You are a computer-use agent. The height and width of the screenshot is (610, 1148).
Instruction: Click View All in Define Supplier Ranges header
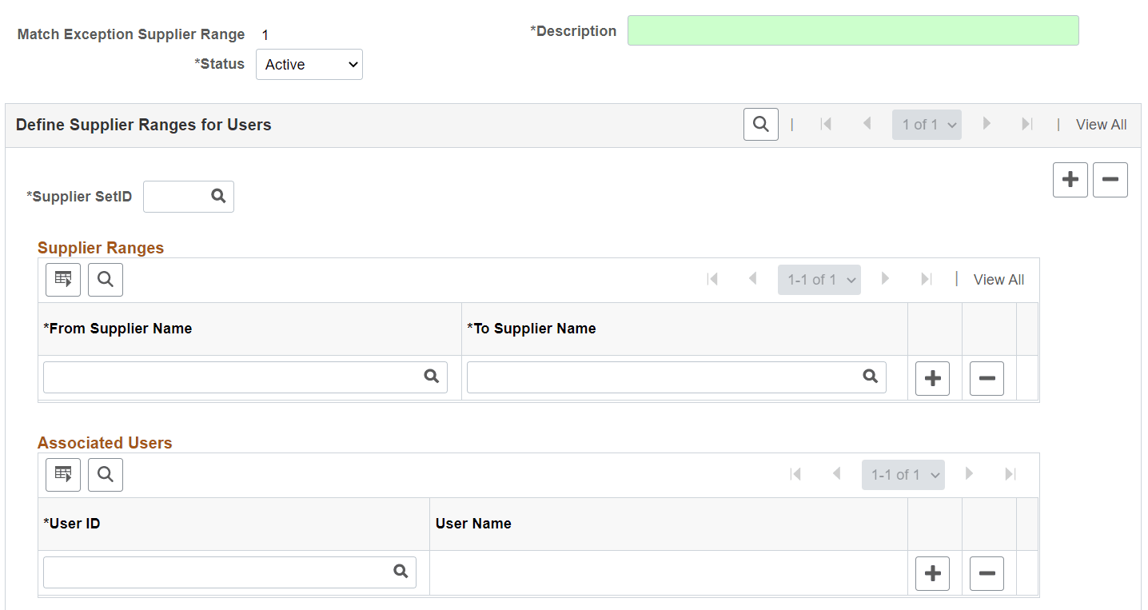point(1101,124)
